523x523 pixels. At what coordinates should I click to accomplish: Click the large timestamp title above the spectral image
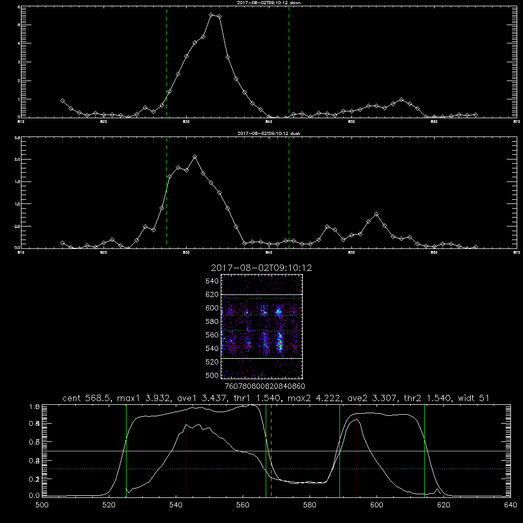(x=261, y=268)
